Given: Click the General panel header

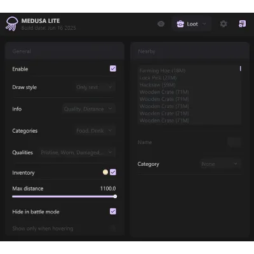Looking at the screenshot, I should 64,51.
